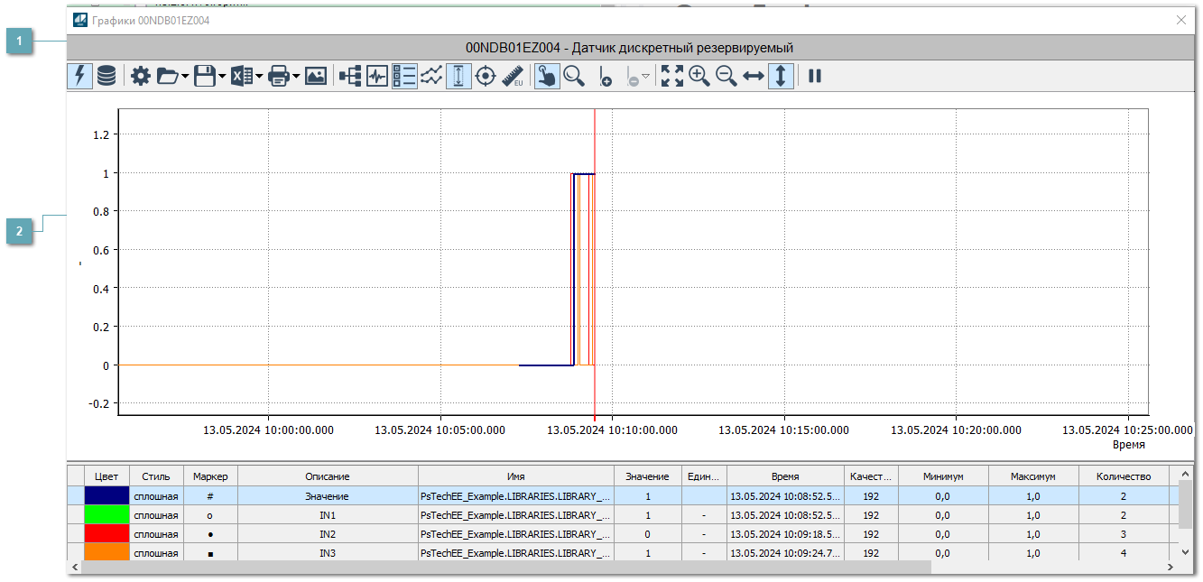Expand the open folder dropdown arrow
1203x582 pixels.
click(x=185, y=77)
